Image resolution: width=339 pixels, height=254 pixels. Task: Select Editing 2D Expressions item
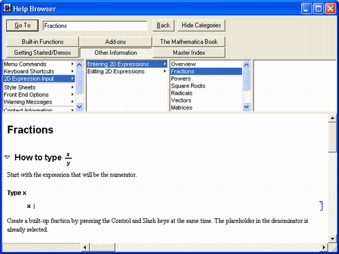(127, 71)
